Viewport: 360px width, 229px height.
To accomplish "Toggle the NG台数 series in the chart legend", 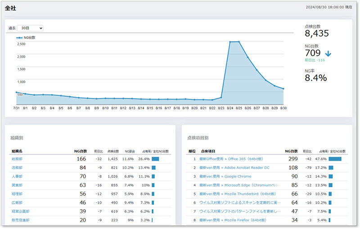I will pos(26,38).
